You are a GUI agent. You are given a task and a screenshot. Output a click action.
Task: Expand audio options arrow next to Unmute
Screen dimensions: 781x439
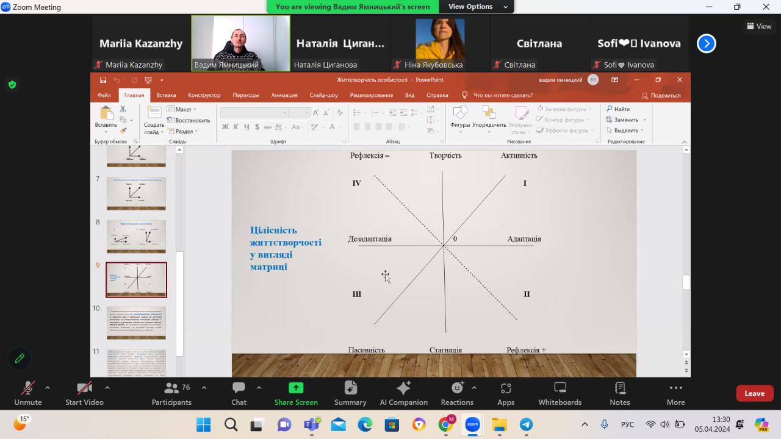48,387
